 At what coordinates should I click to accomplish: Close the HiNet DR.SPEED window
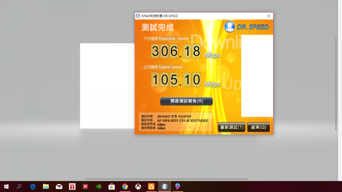click(x=268, y=16)
